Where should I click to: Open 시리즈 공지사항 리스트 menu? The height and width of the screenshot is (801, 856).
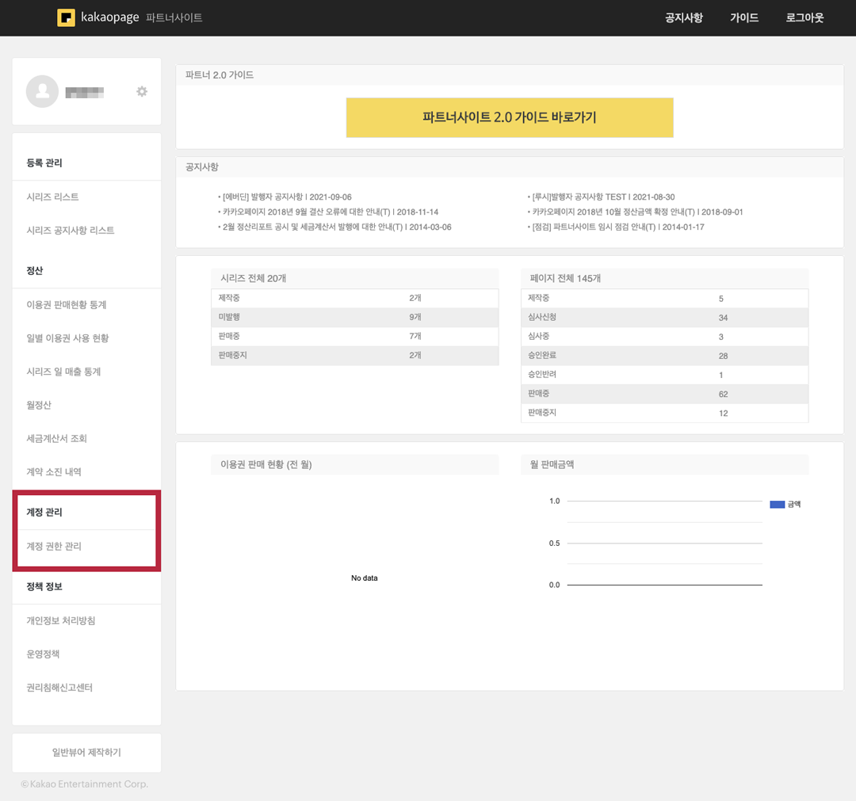71,231
